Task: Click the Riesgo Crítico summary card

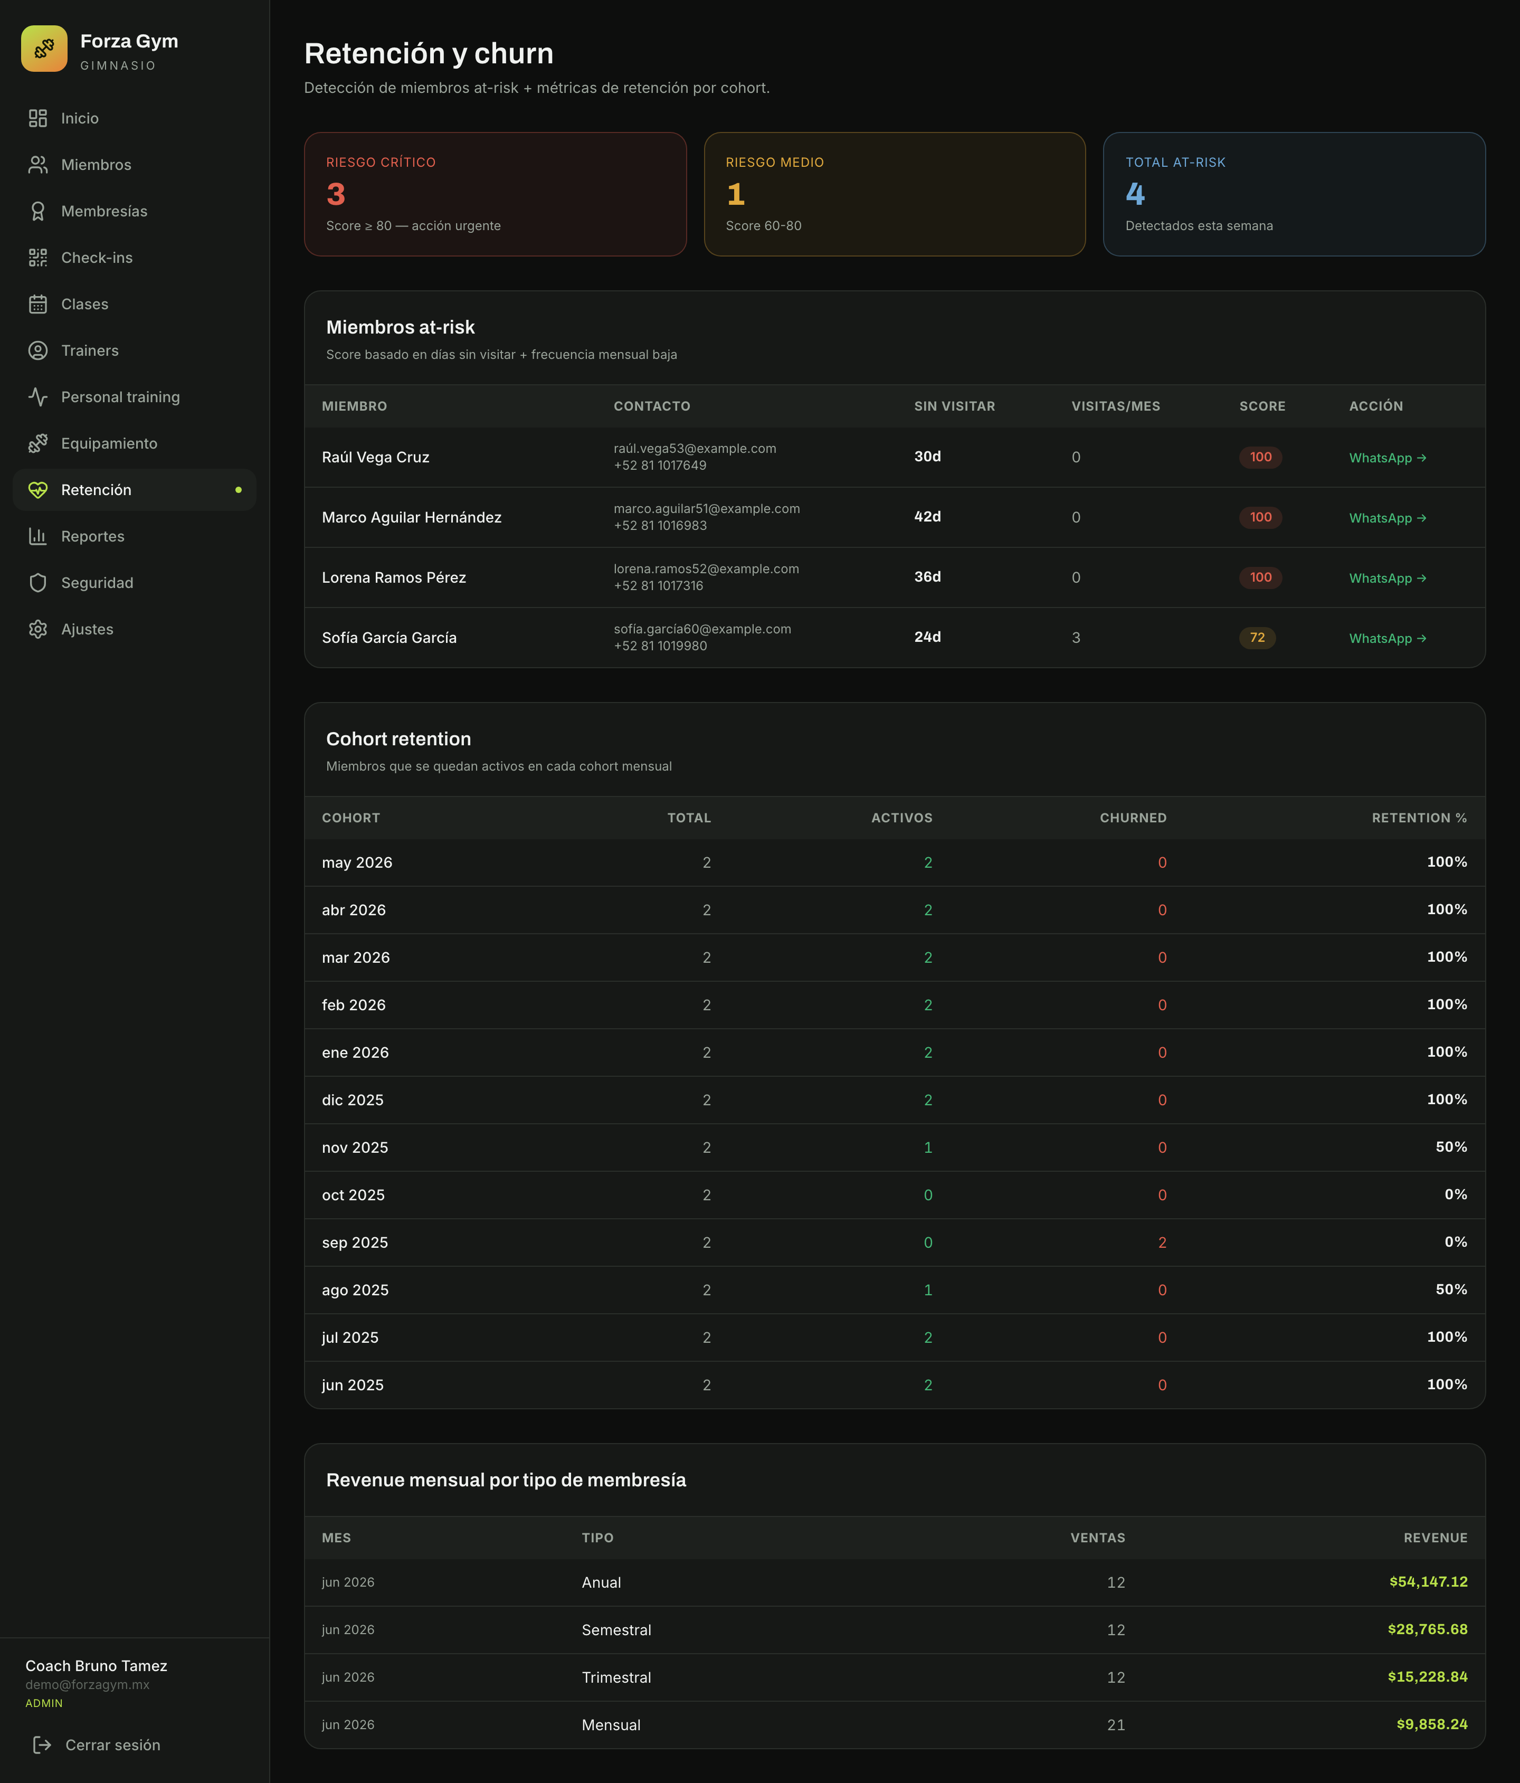Action: [496, 194]
